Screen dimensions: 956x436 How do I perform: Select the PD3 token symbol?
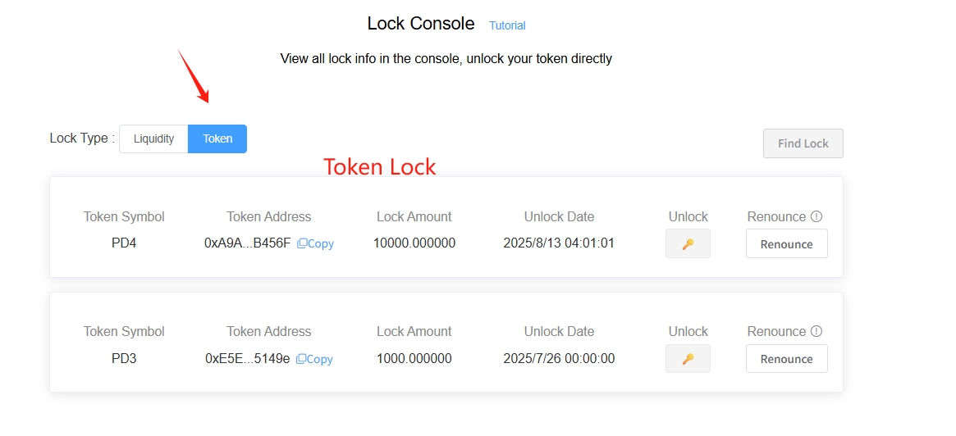[x=124, y=359]
